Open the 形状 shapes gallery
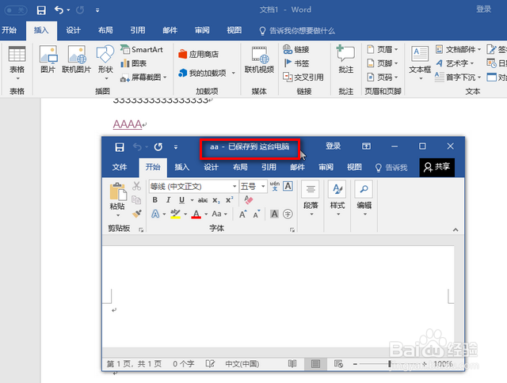This screenshot has width=507, height=383. click(x=105, y=63)
